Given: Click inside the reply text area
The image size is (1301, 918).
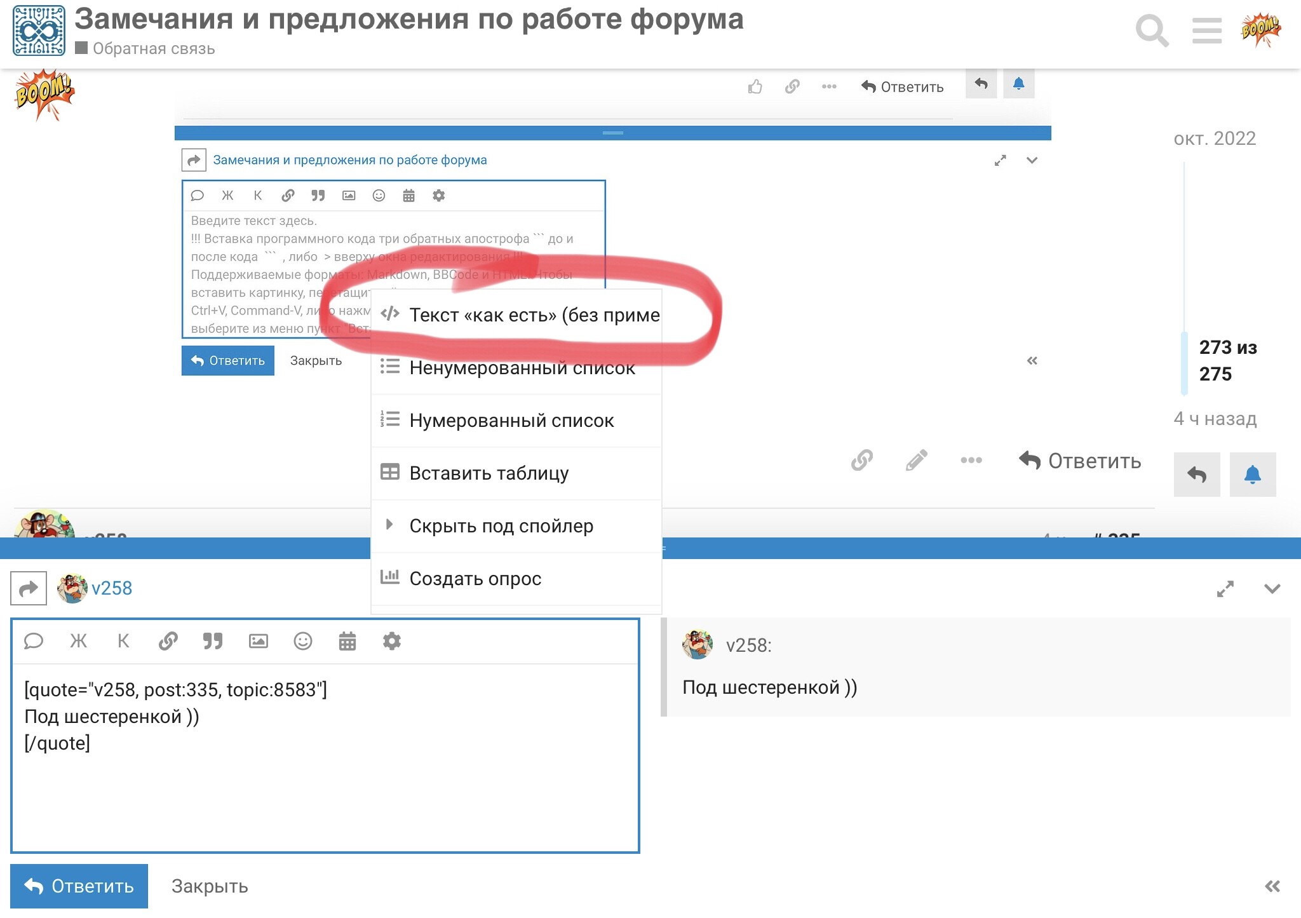Looking at the screenshot, I should coord(325,757).
